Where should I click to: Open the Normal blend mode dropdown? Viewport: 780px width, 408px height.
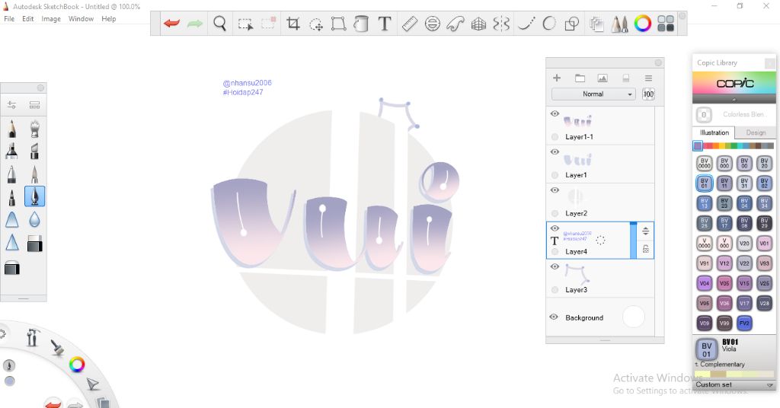593,94
